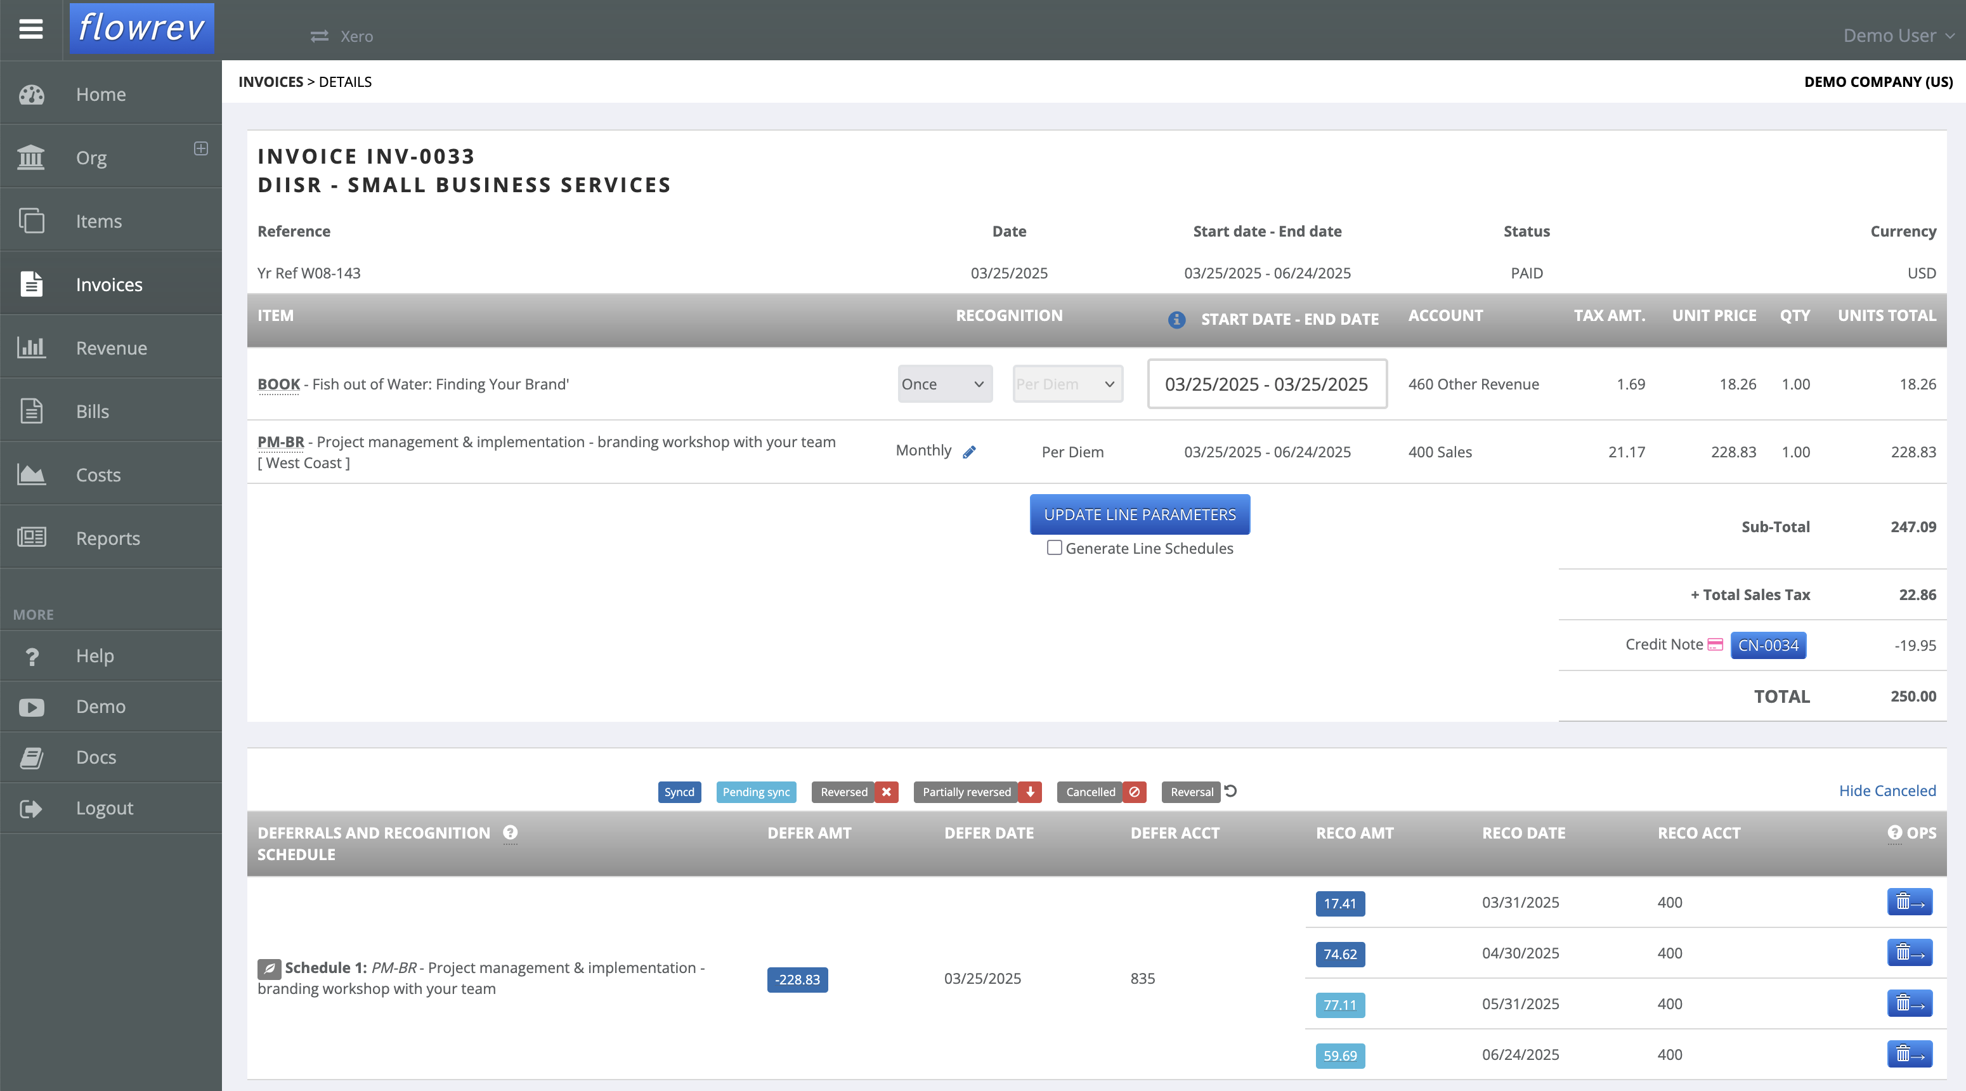The height and width of the screenshot is (1091, 1966).
Task: Click the Xero sync arrows icon
Action: 319,36
